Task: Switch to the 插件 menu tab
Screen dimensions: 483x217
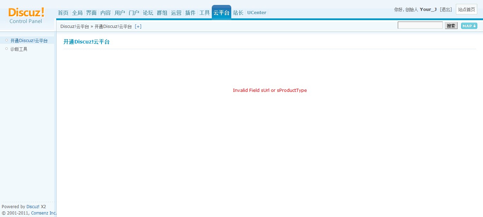Action: point(191,13)
